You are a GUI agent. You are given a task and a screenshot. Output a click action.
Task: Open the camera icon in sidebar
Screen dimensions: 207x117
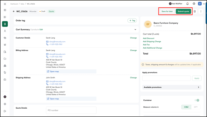(5, 80)
